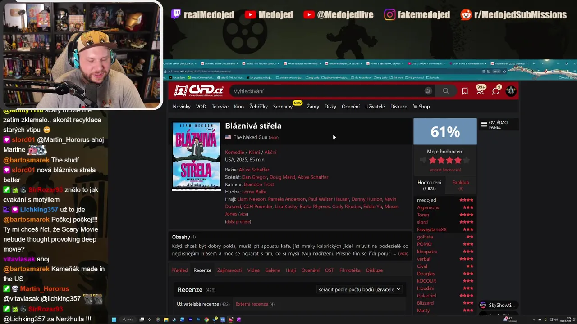
Task: Switch to the Zajímavosti tab
Action: [x=229, y=270]
